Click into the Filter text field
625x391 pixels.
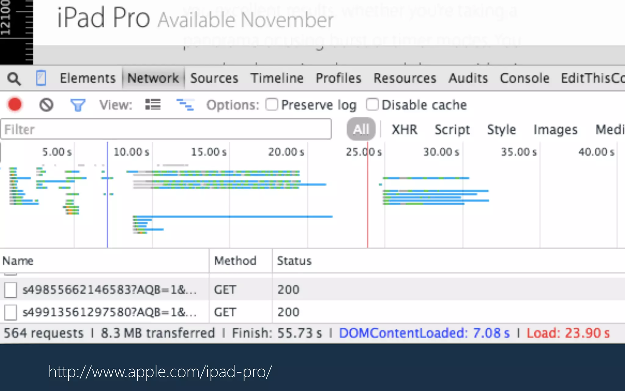pyautogui.click(x=166, y=129)
